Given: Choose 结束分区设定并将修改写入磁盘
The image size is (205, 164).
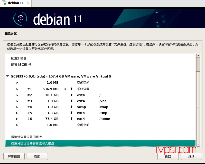Looking at the screenshot, I should point(100,143).
